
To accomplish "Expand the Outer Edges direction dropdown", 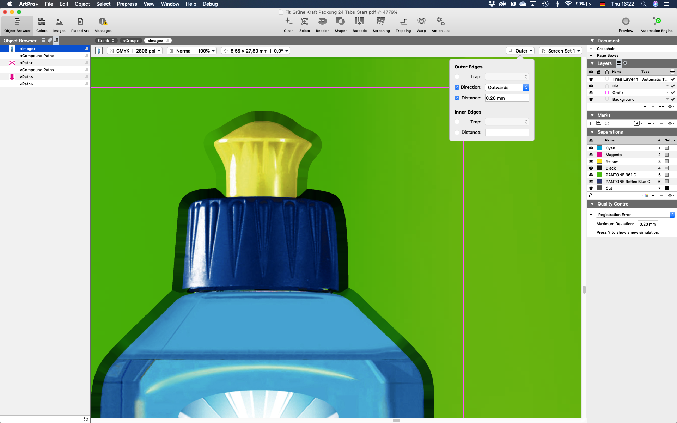I will pyautogui.click(x=526, y=87).
